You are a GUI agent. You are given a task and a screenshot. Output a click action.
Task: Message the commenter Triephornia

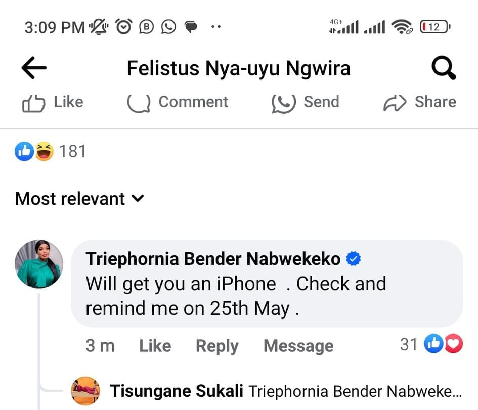point(298,346)
